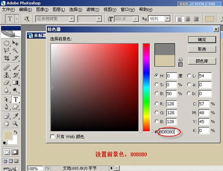Click the 确定 button

(x=202, y=39)
